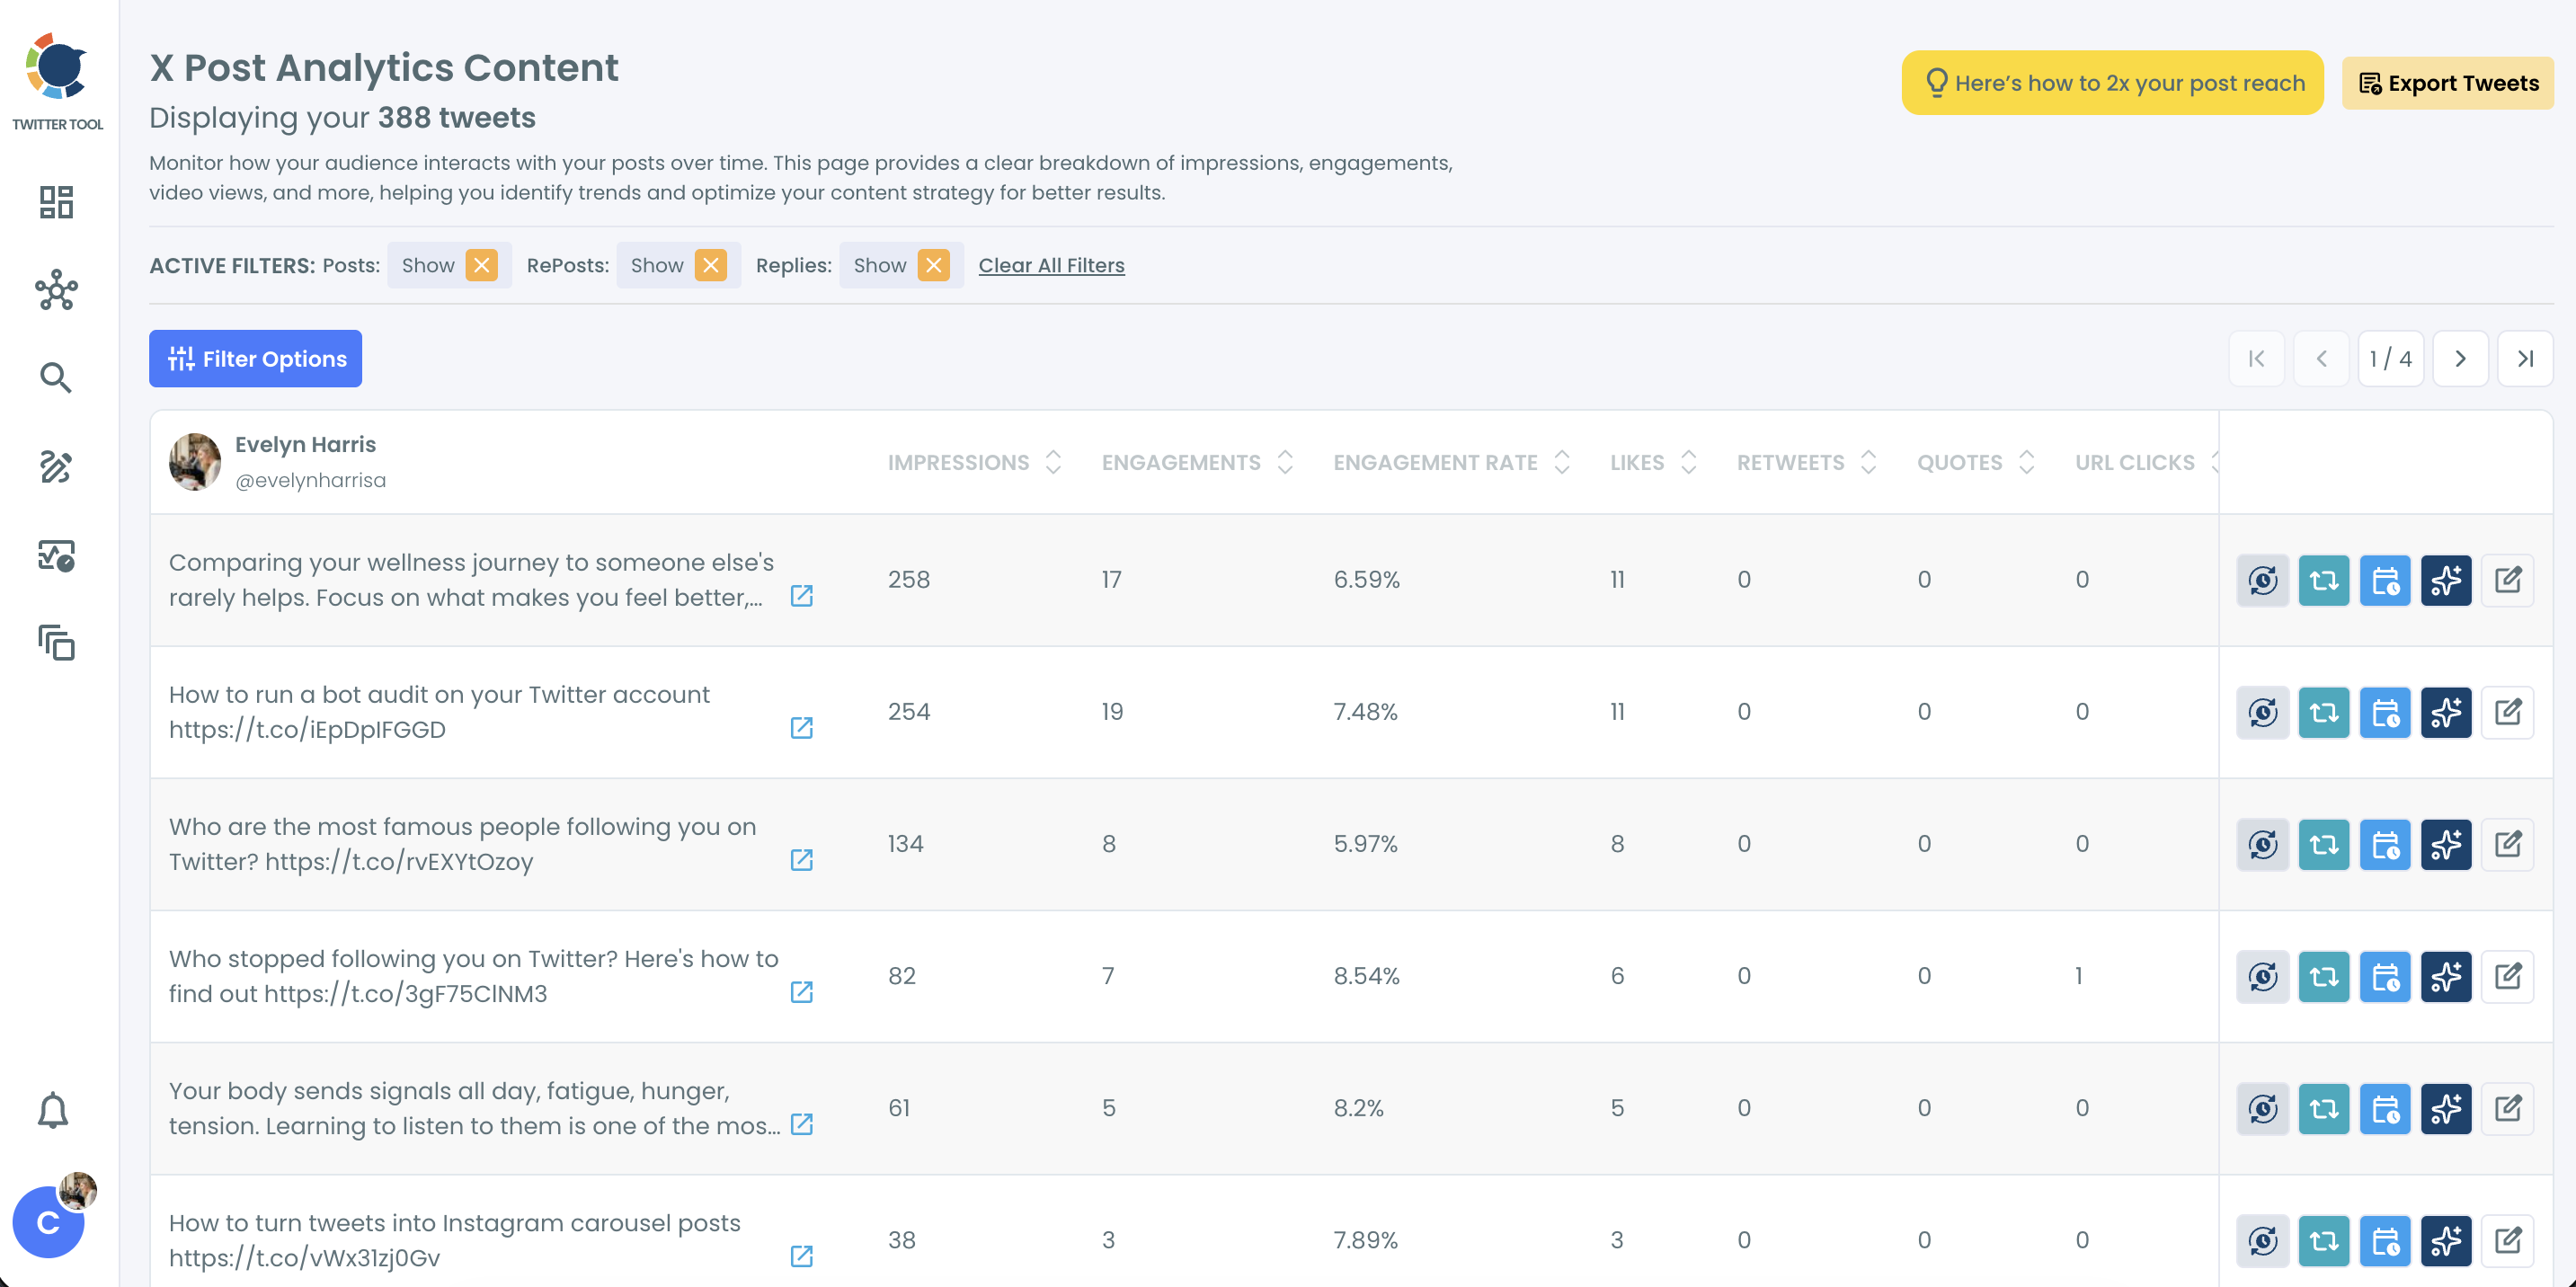Sort by Likes column
Screen dimensions: 2576x1287
[1689, 462]
